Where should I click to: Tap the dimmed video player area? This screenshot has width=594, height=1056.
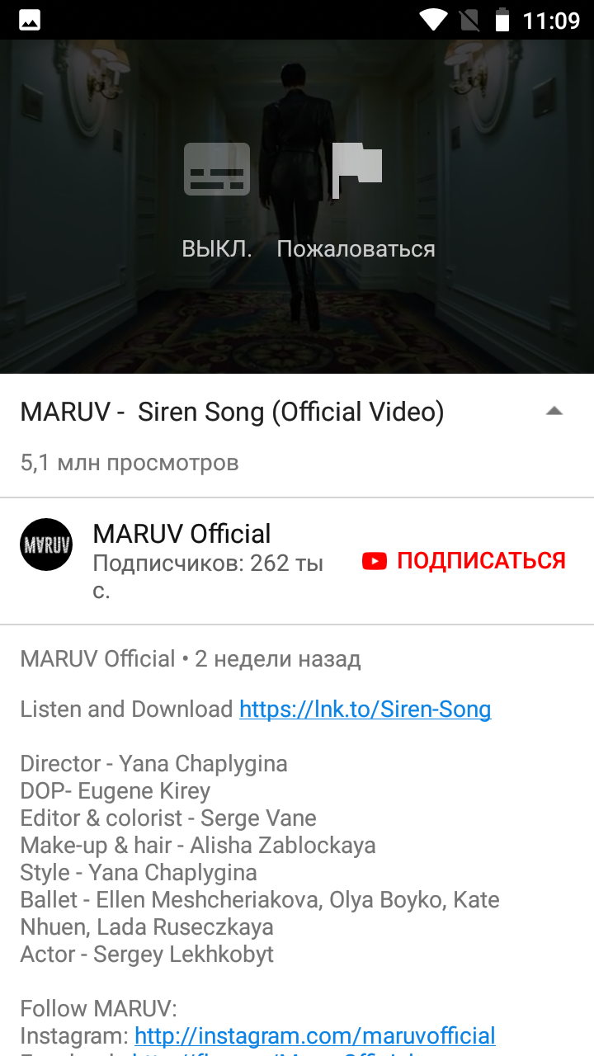pos(297,206)
